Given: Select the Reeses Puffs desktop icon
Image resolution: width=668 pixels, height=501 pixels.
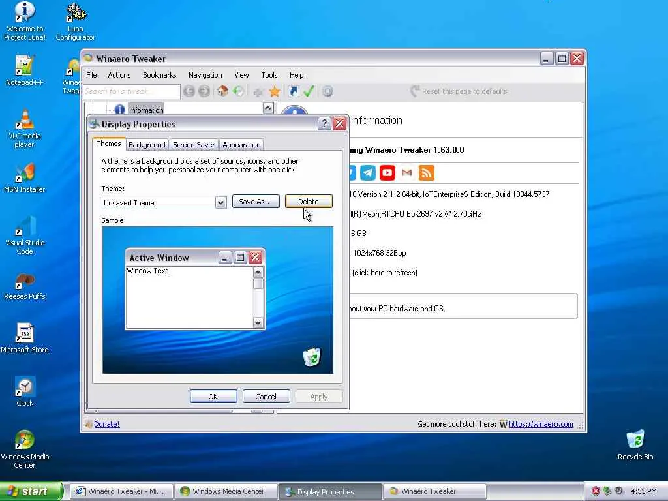Looking at the screenshot, I should 25,287.
